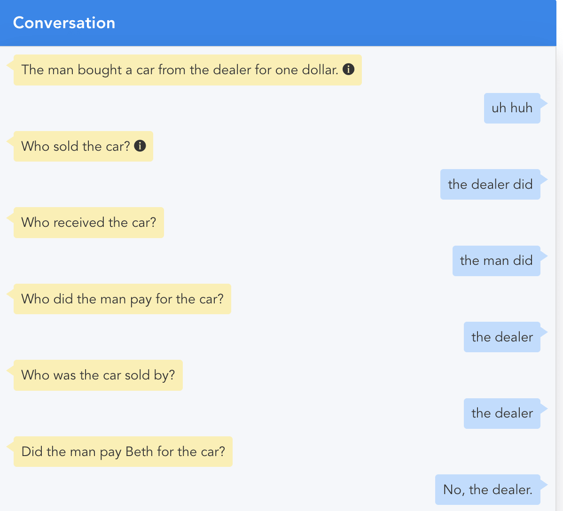Click the "the dealer did" reply bubble

[x=490, y=185]
